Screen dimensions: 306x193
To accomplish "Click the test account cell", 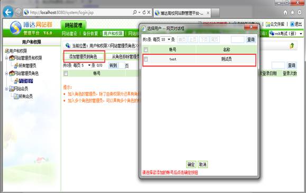I will coord(173,59).
